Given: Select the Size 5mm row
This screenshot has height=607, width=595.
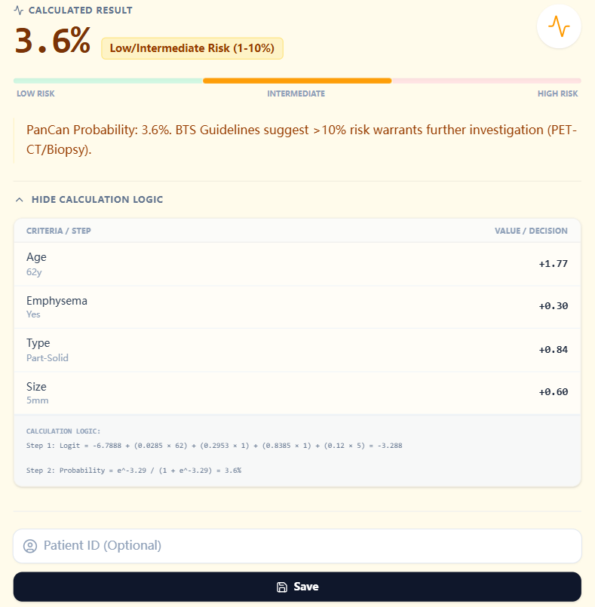Looking at the screenshot, I should (x=297, y=393).
